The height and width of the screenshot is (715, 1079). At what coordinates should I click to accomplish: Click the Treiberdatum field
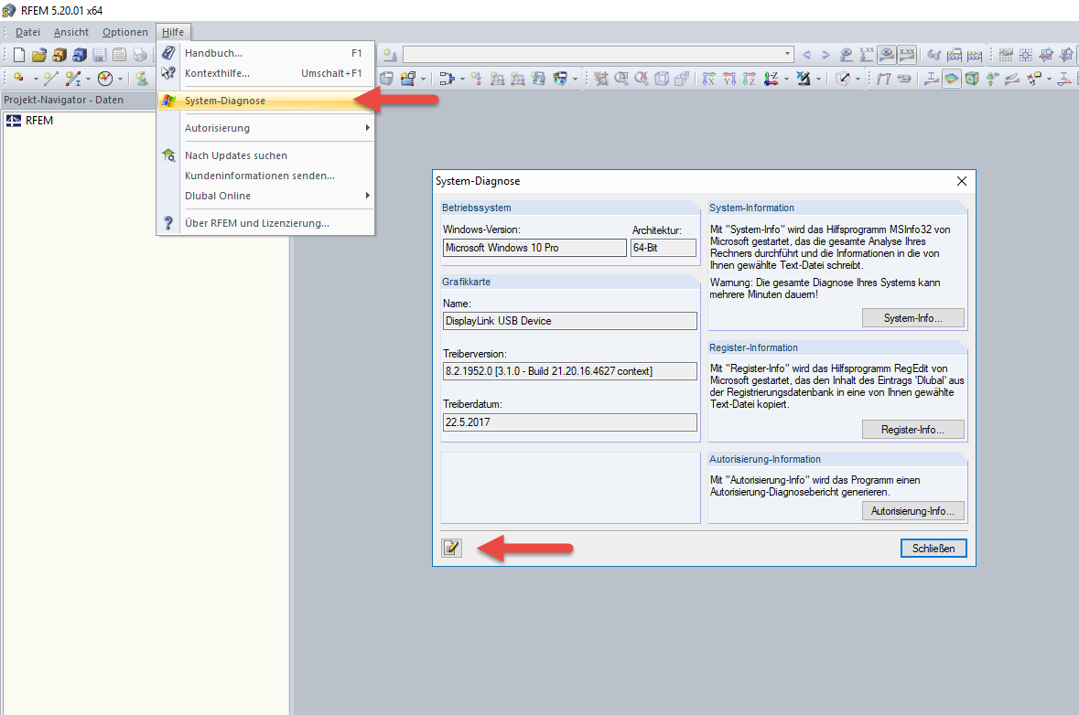pos(570,422)
